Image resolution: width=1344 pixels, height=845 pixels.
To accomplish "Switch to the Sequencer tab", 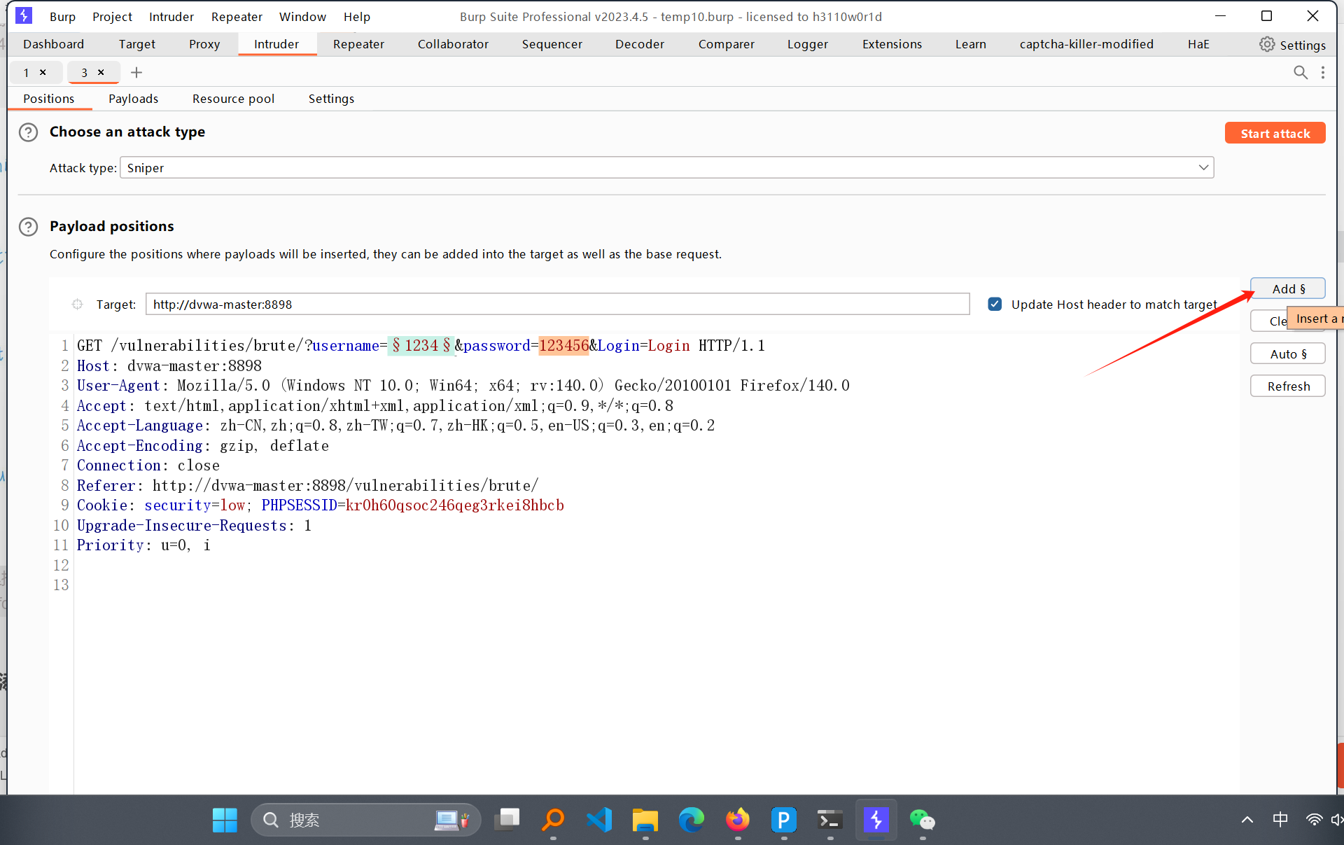I will click(552, 44).
